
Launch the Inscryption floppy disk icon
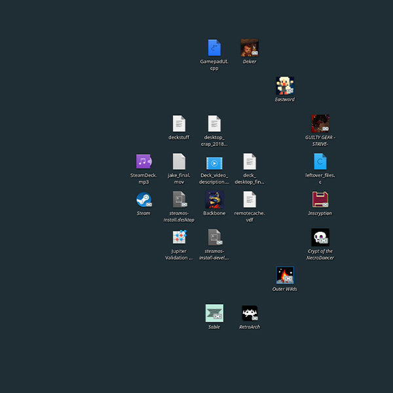point(320,200)
